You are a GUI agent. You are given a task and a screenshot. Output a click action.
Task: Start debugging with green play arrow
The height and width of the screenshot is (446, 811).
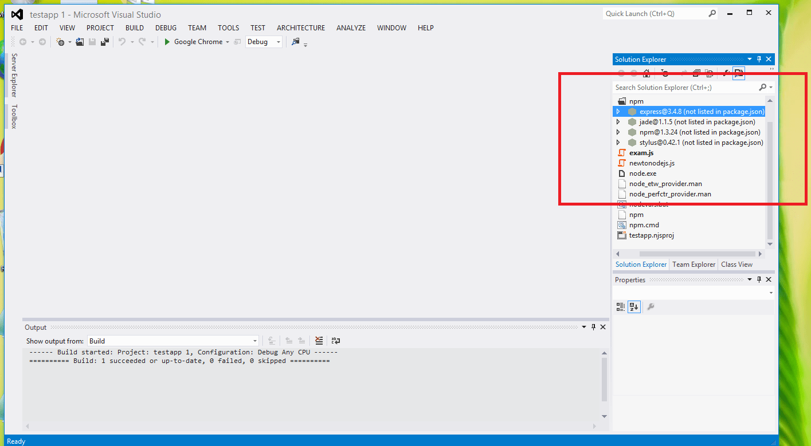[x=167, y=42]
